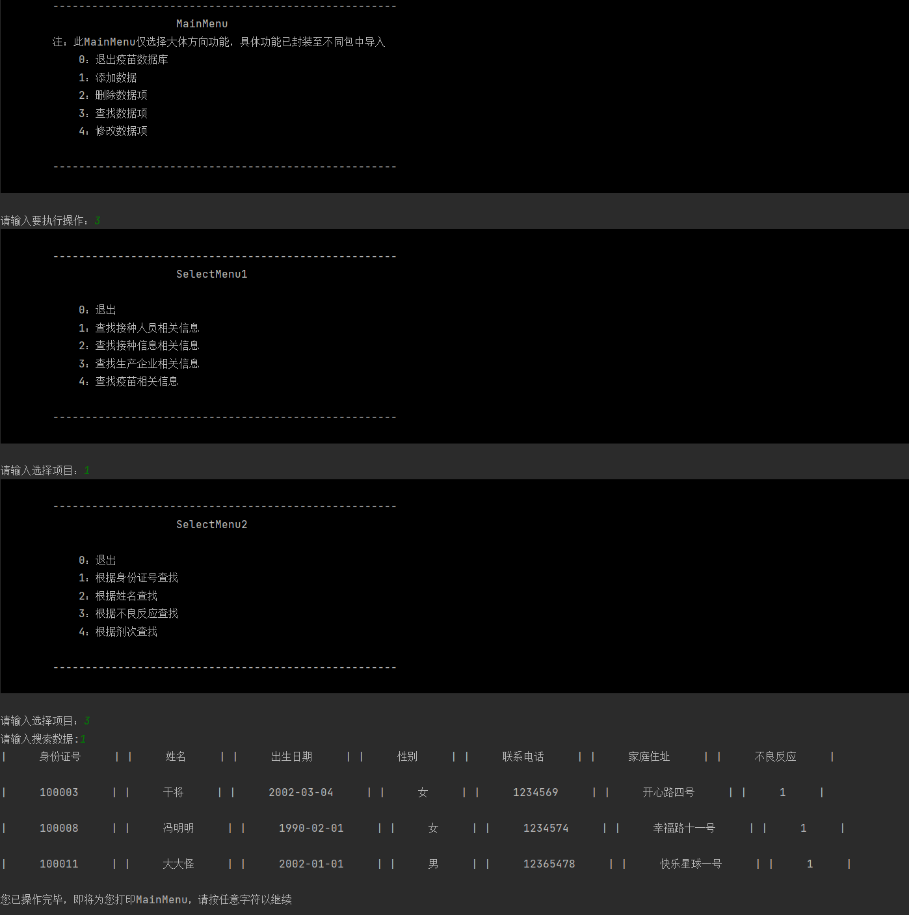Click ID value 100008
The width and height of the screenshot is (909, 915).
pos(59,828)
